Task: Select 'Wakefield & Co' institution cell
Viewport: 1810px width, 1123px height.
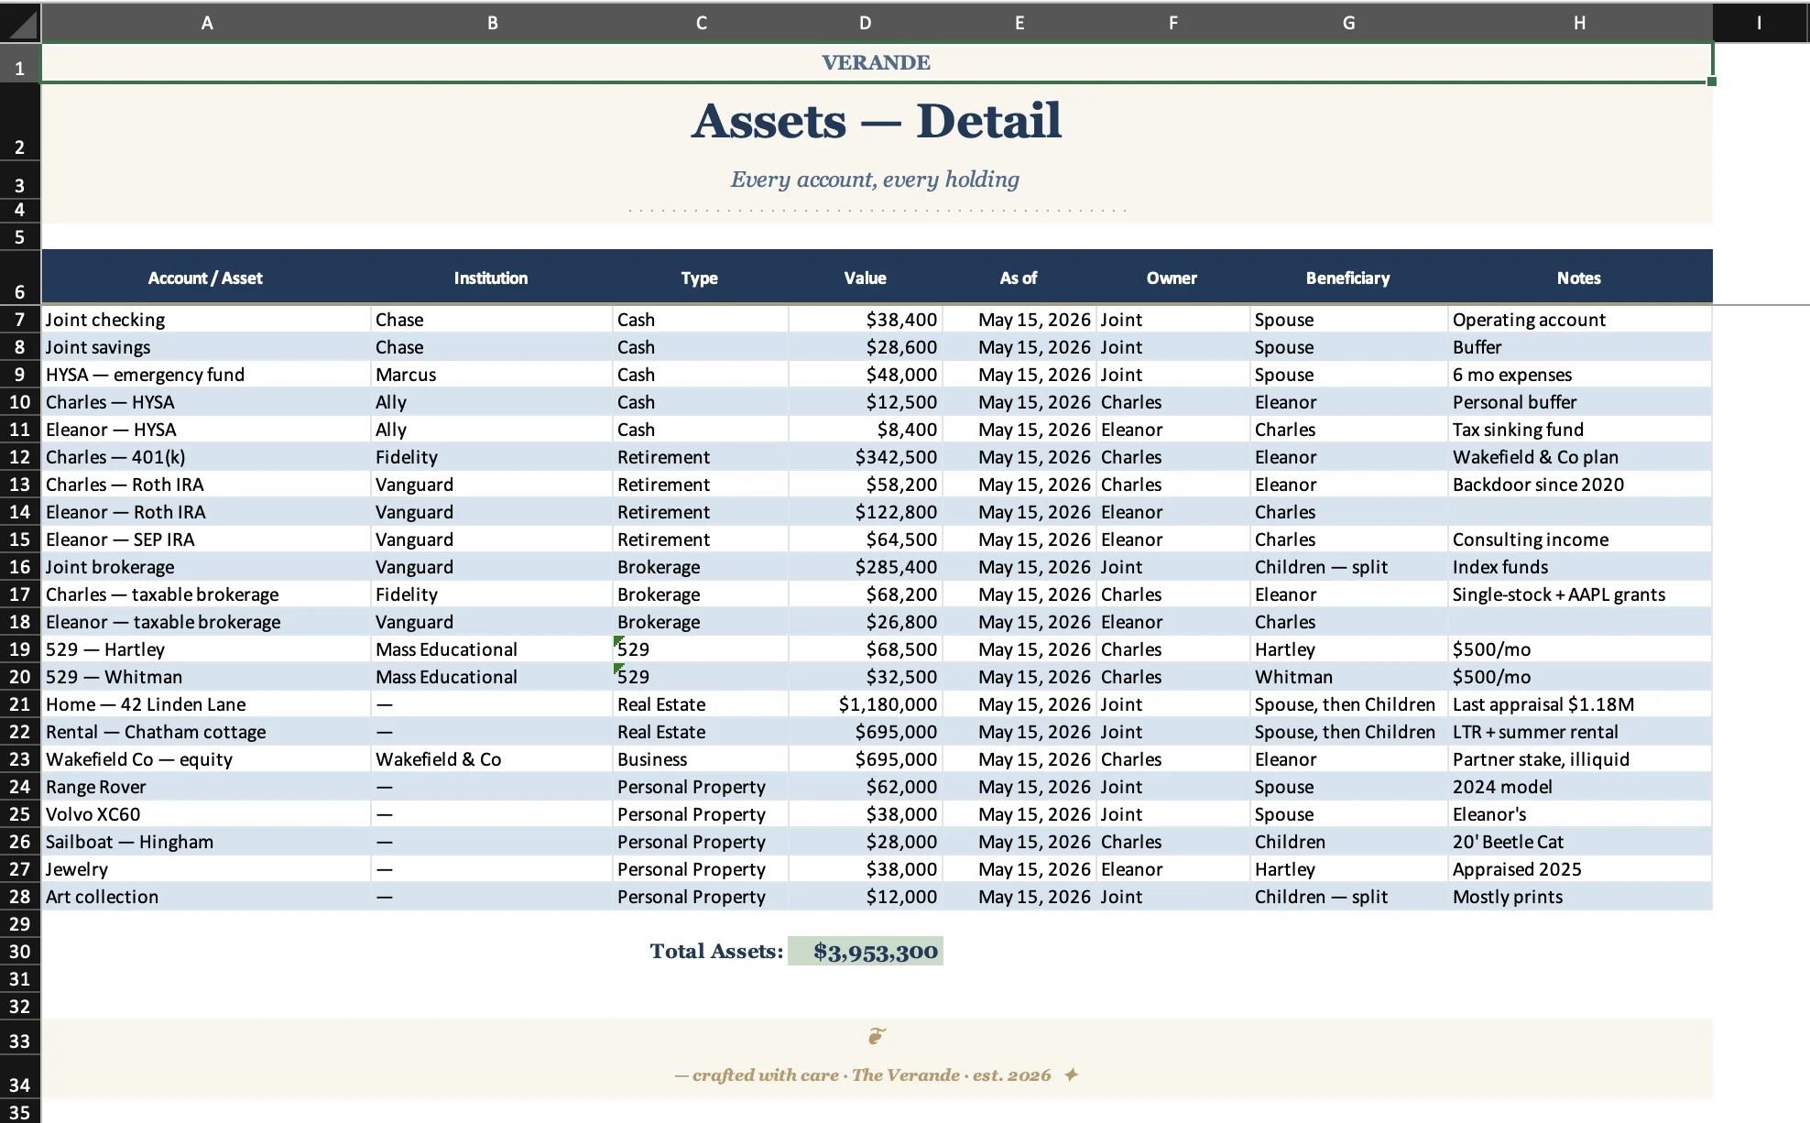Action: (x=492, y=759)
